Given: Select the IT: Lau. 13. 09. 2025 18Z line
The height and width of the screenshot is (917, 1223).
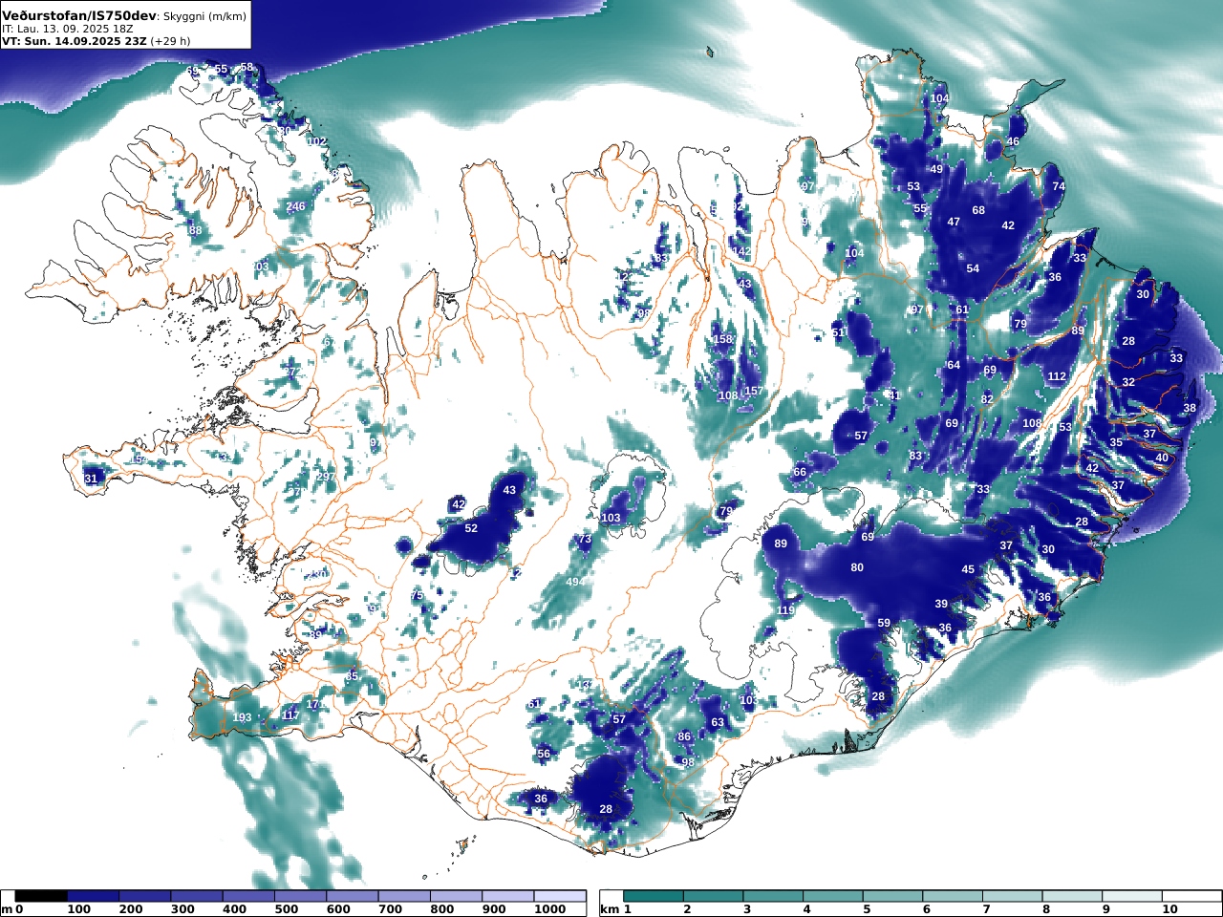Looking at the screenshot, I should tap(67, 30).
